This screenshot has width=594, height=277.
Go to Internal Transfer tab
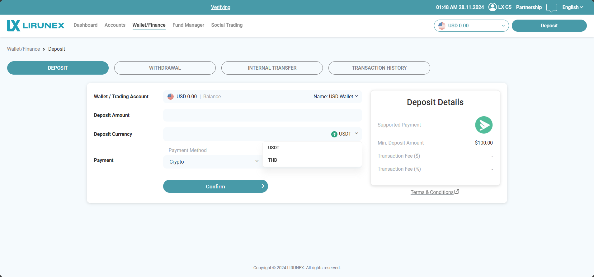(x=272, y=68)
